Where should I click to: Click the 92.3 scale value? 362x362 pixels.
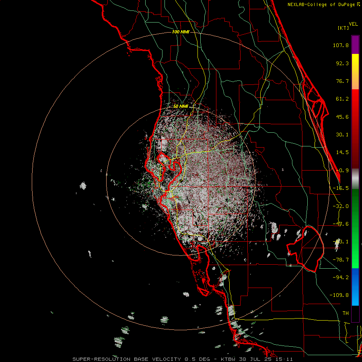[342, 63]
